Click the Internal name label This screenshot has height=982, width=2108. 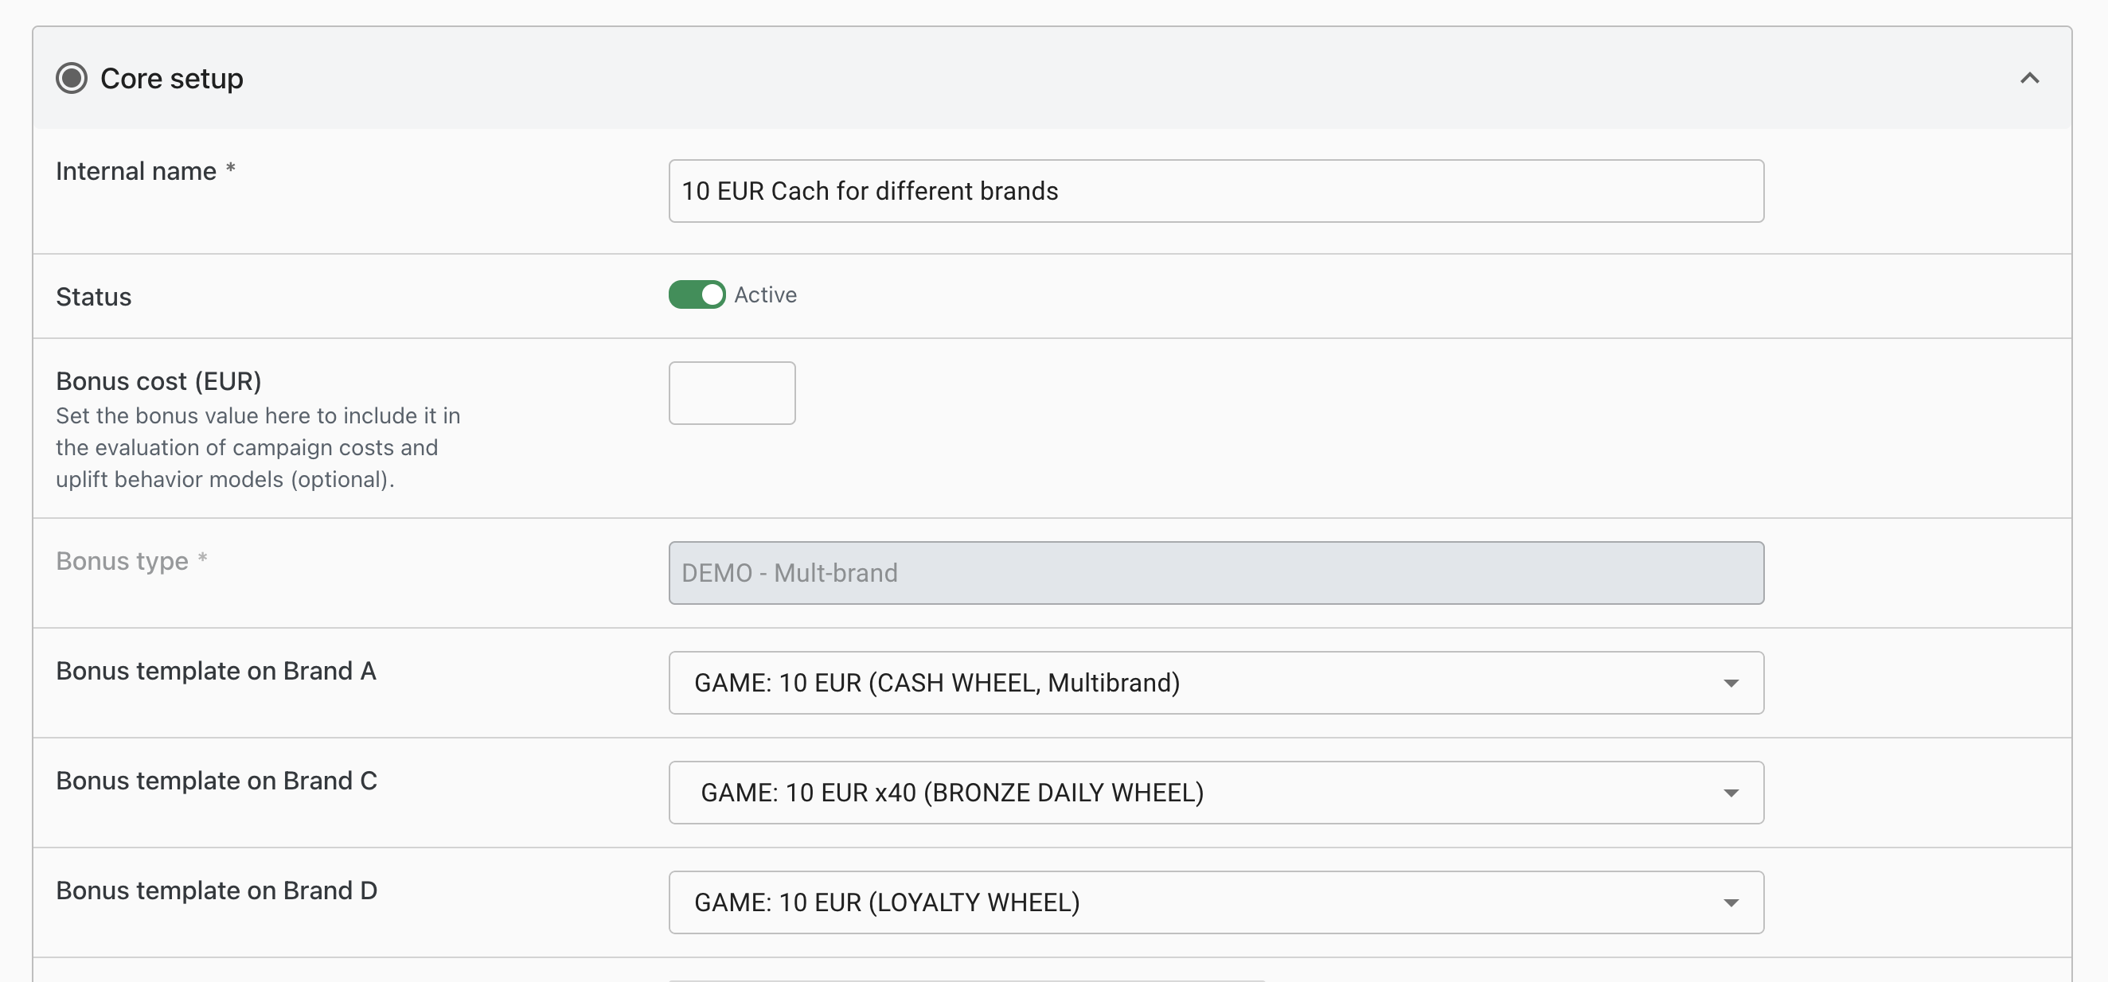coord(136,171)
